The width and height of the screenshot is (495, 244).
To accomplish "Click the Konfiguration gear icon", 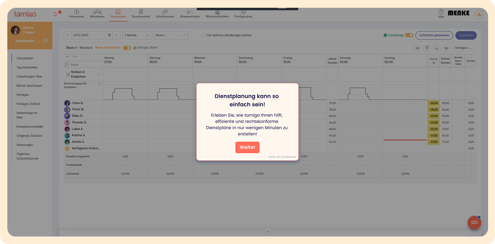I will 243,12.
